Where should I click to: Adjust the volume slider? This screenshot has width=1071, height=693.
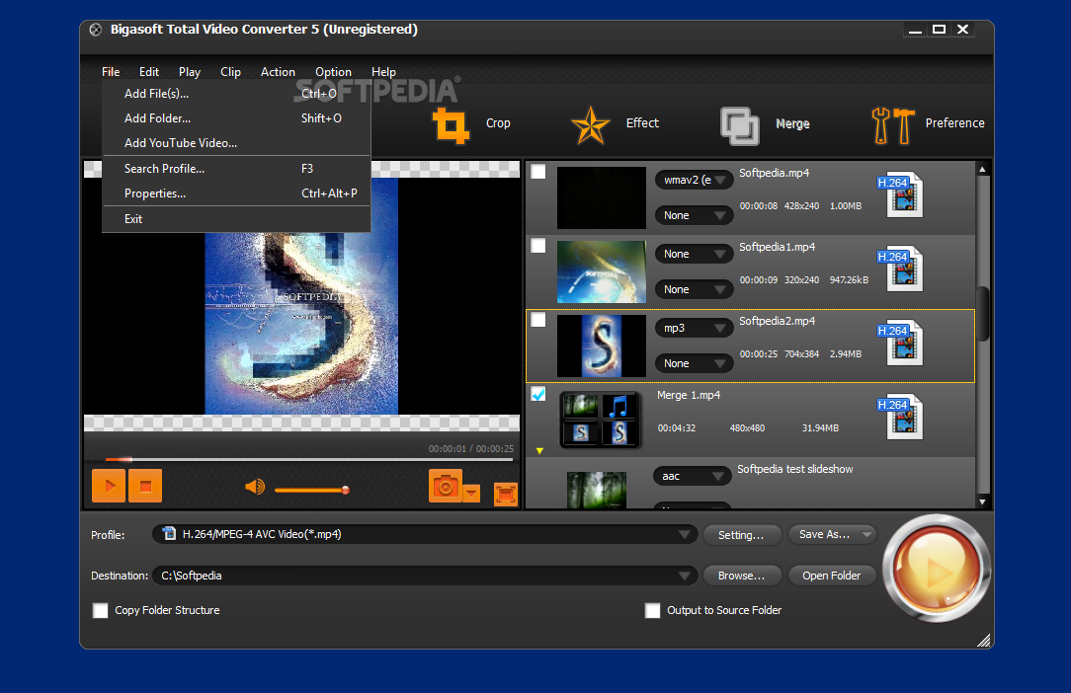coord(312,490)
